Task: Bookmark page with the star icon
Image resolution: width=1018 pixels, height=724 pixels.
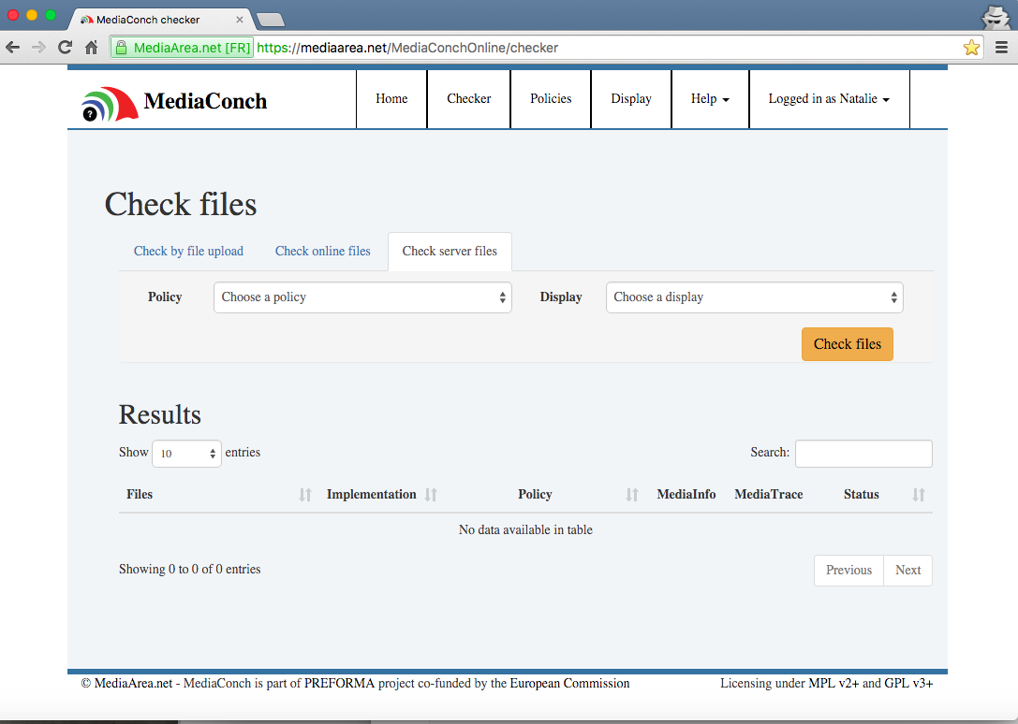Action: point(971,48)
